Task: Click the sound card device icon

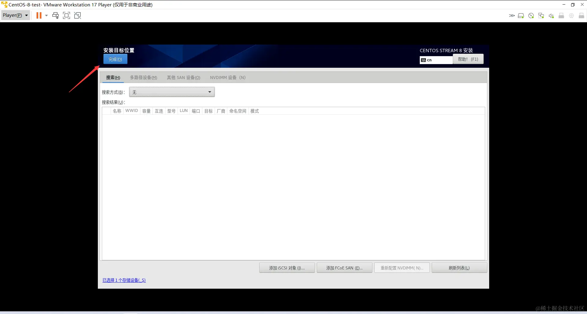Action: click(551, 16)
